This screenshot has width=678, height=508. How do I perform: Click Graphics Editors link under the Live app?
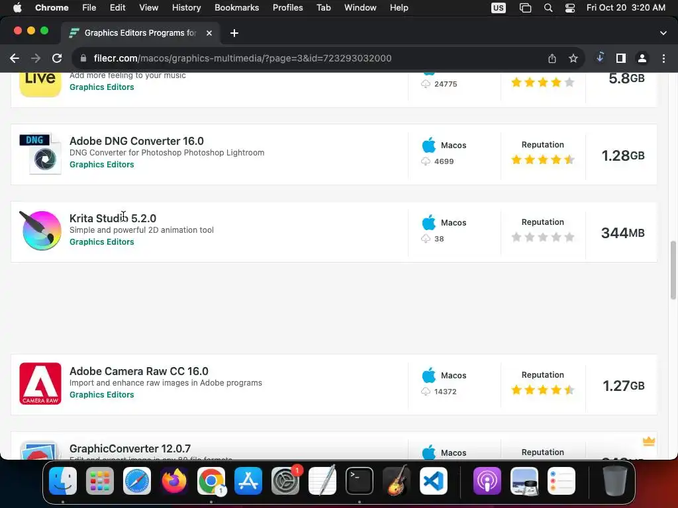click(101, 87)
